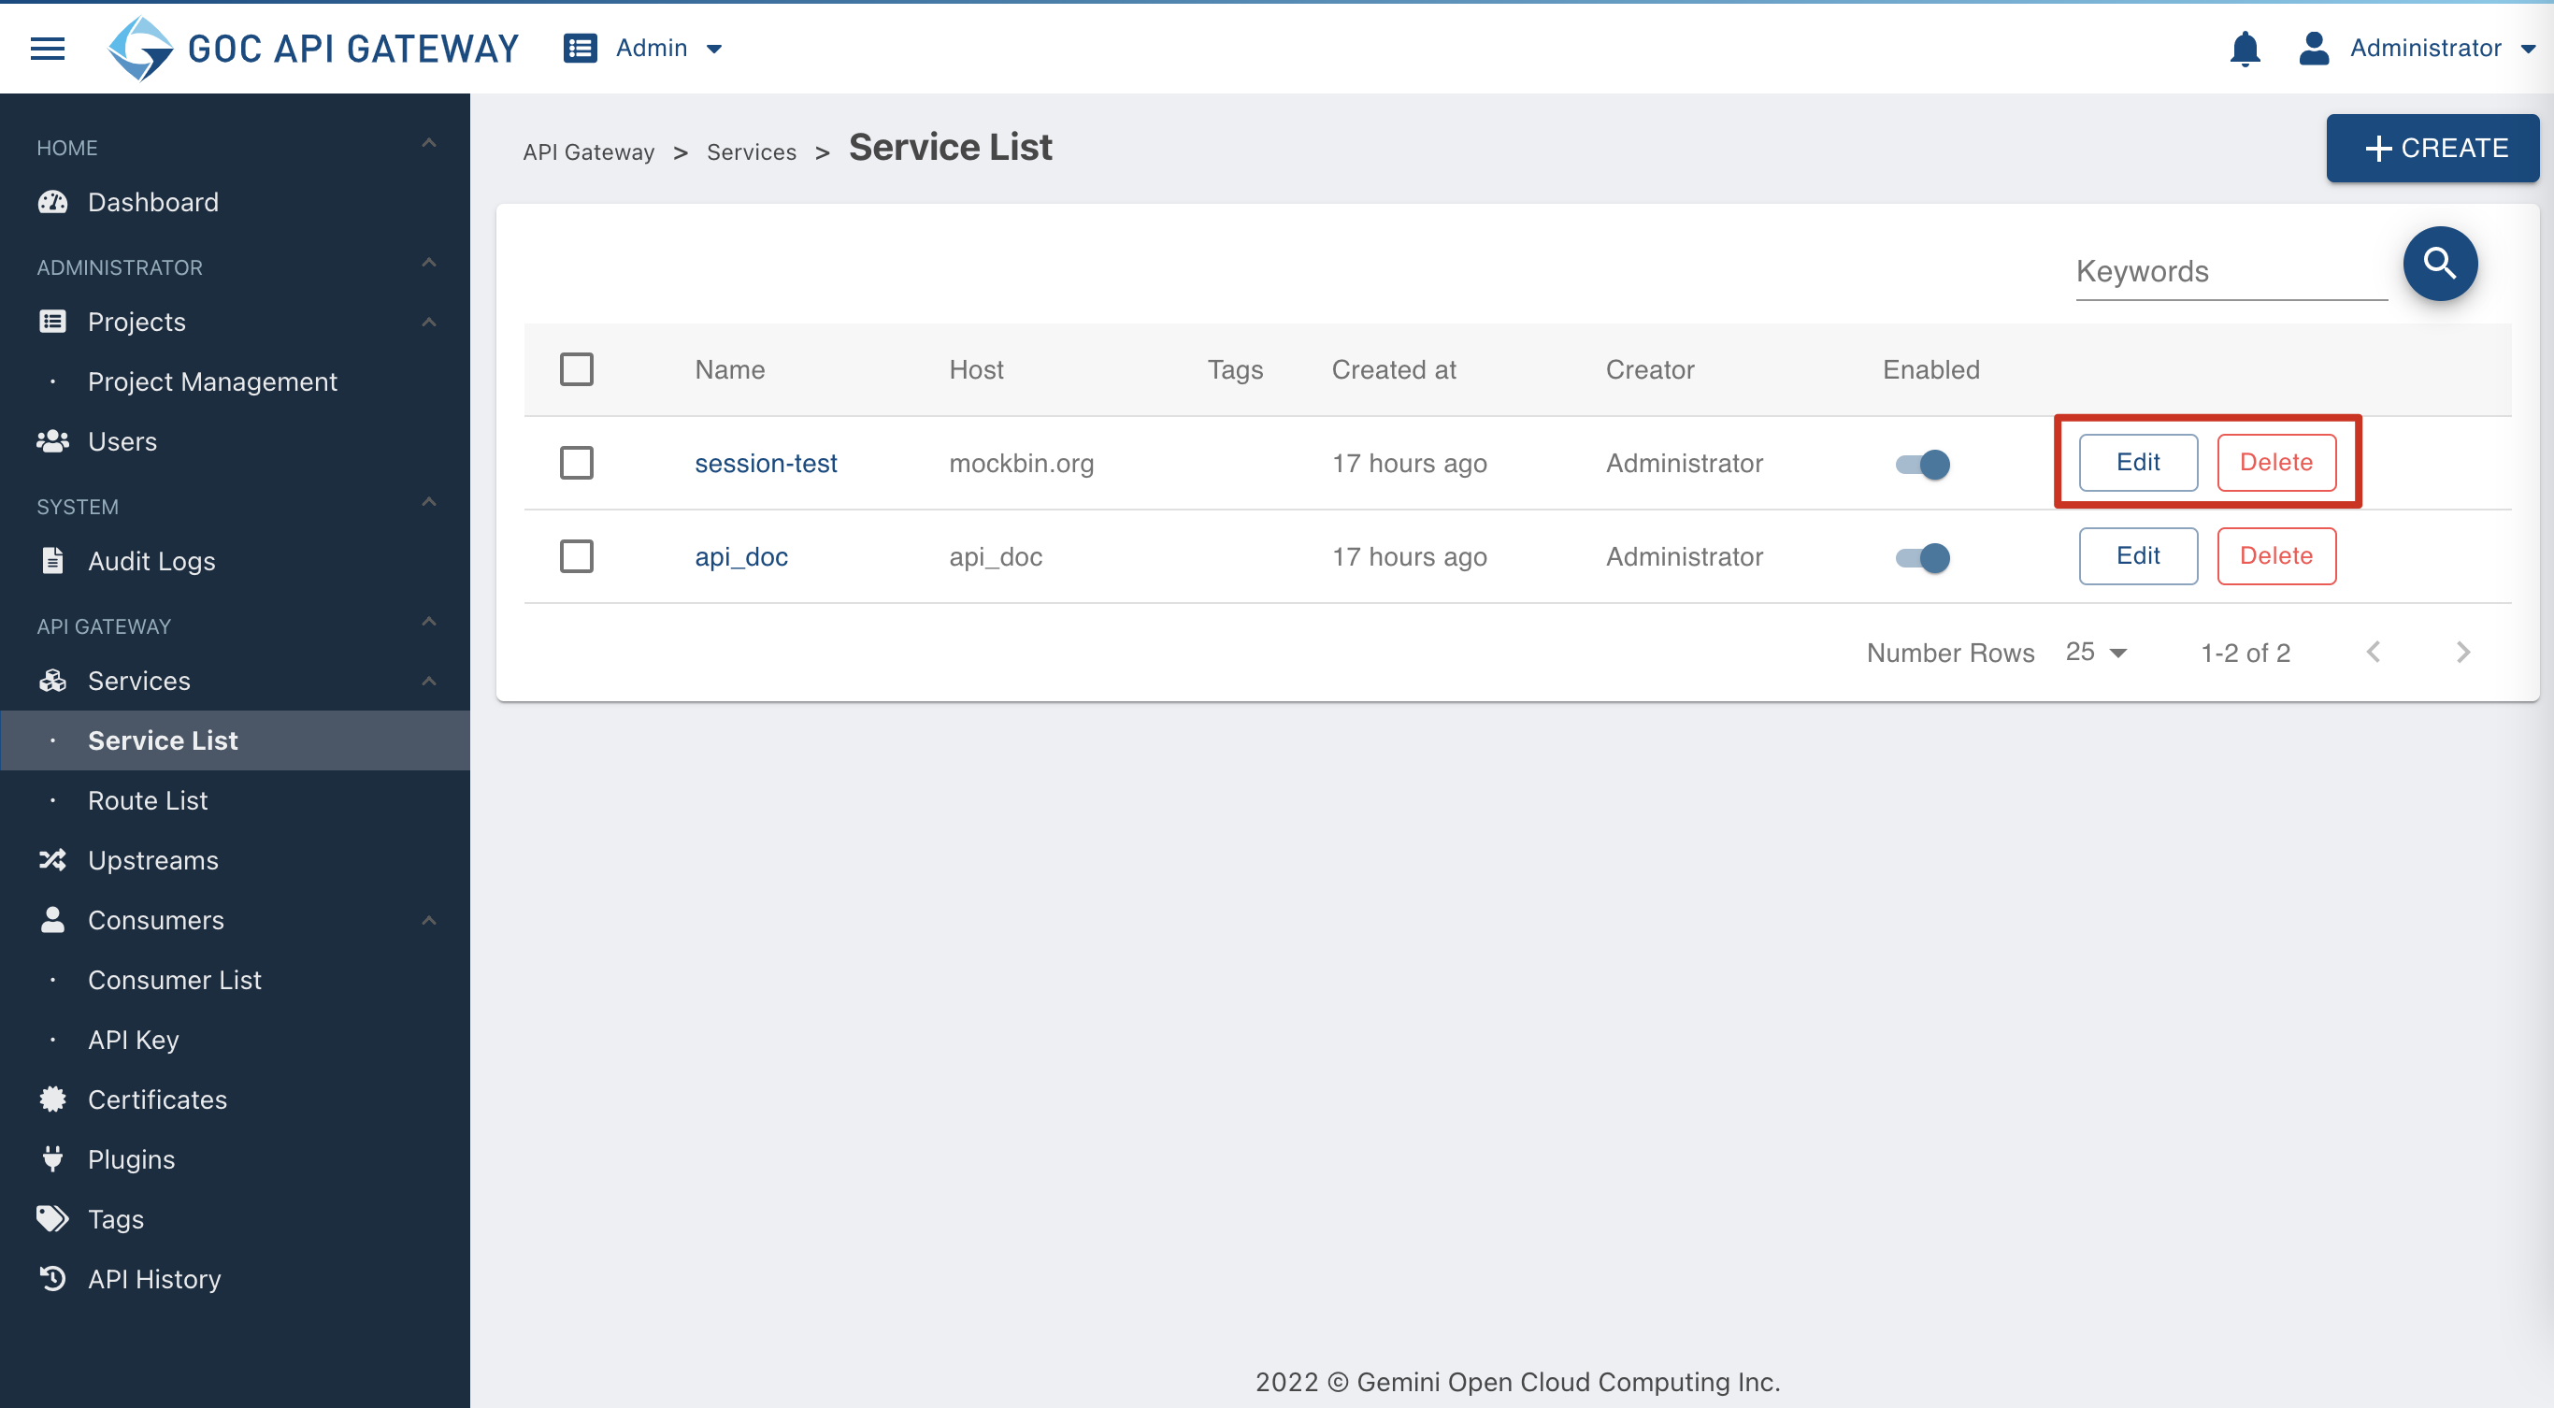Click the Upstreams shuffle icon
This screenshot has width=2554, height=1408.
pos(52,860)
